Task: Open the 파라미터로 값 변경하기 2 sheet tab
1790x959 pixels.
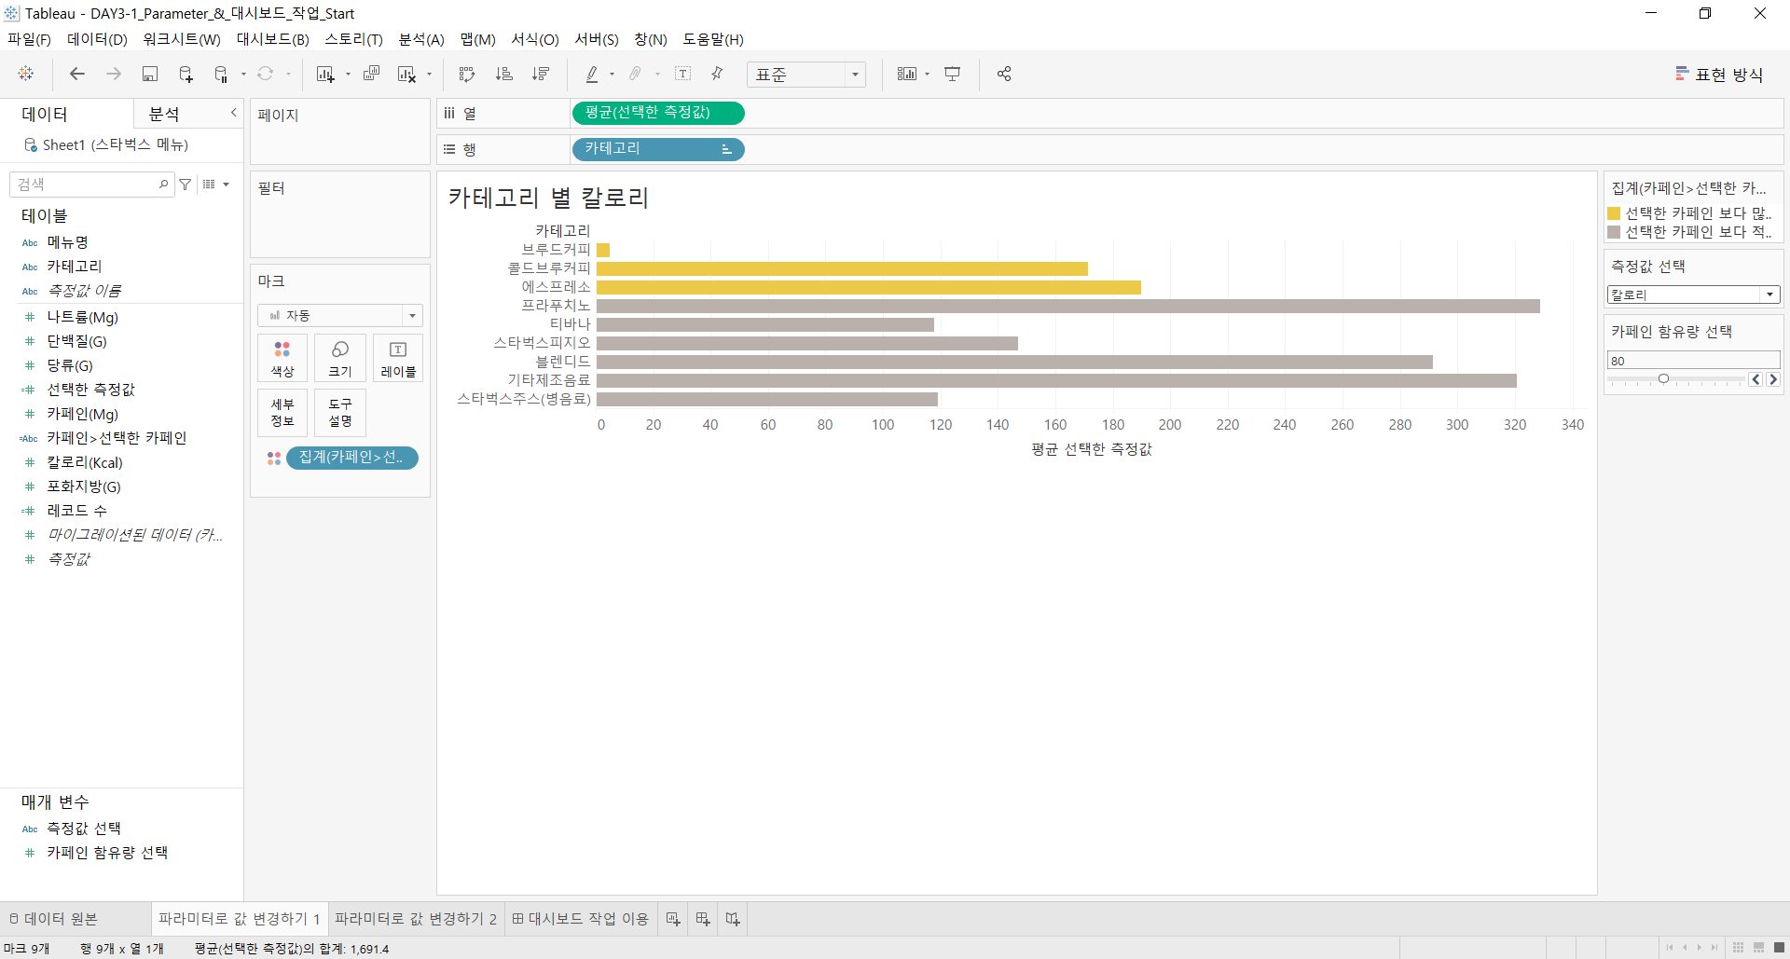Action: pos(416,919)
